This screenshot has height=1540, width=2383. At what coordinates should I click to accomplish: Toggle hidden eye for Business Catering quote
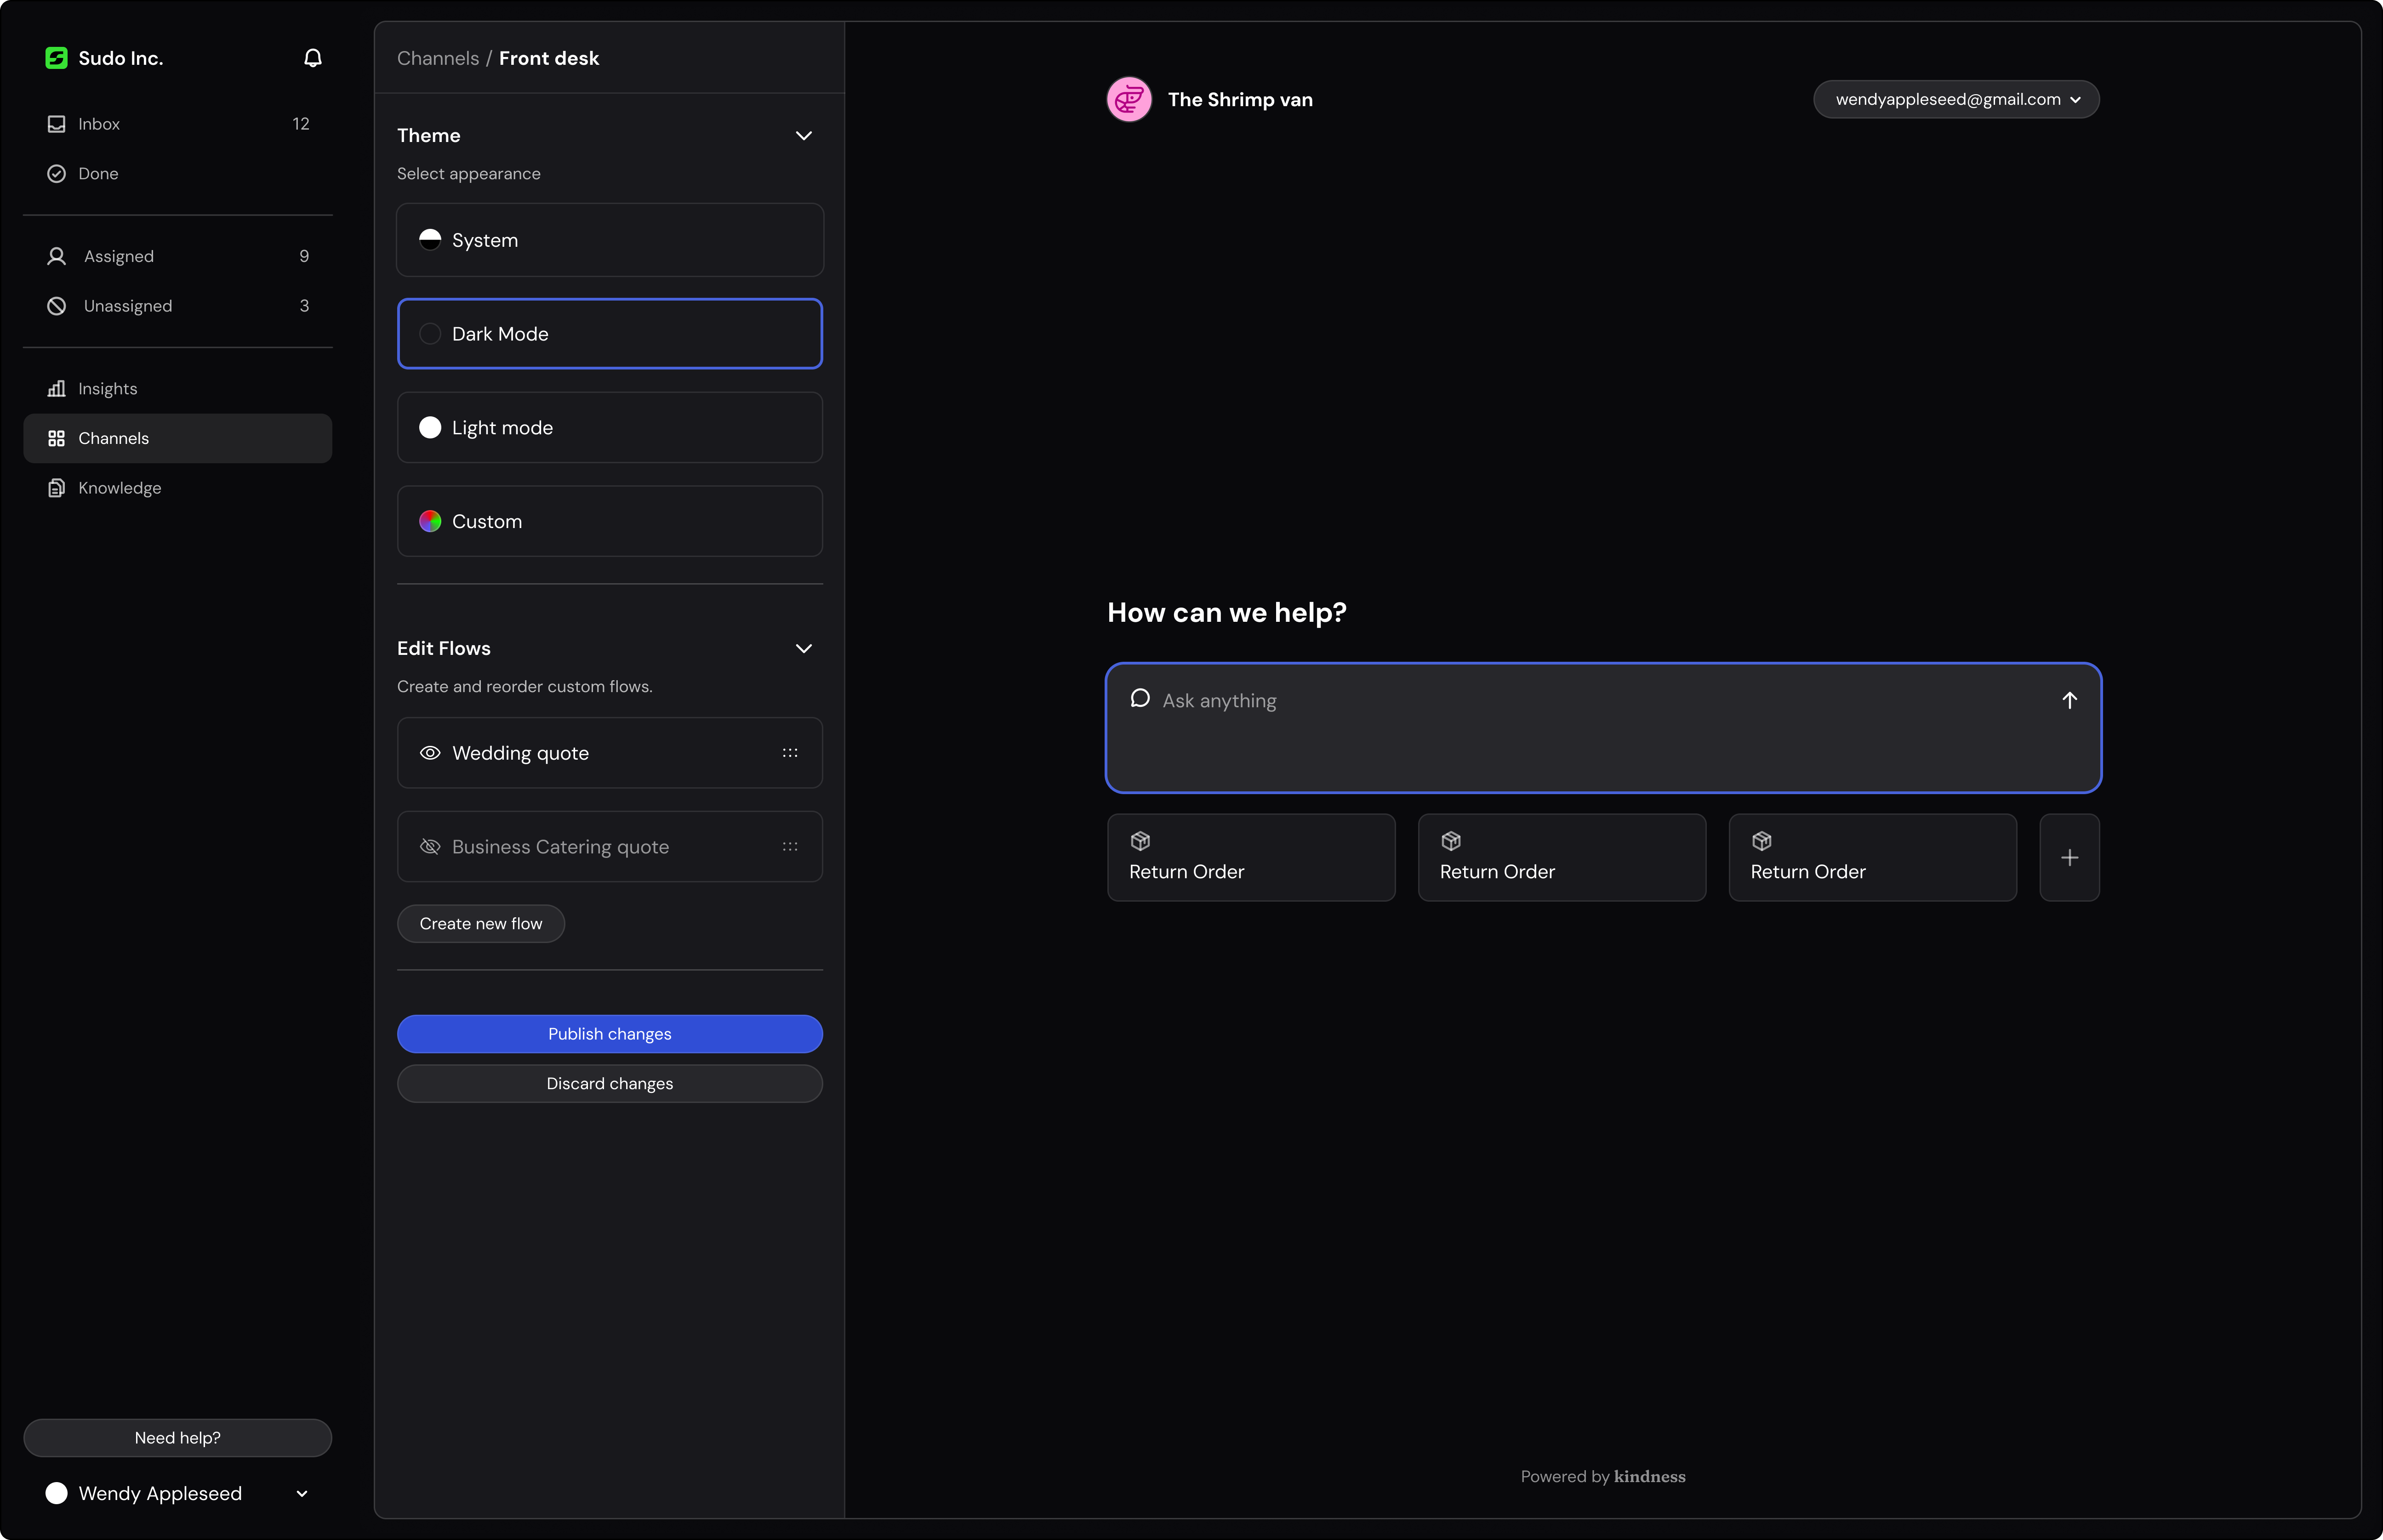[430, 847]
